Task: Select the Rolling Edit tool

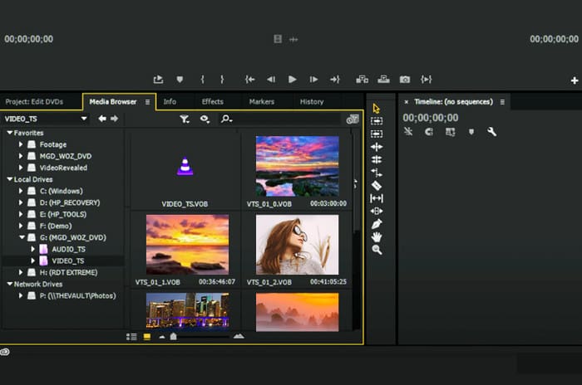Action: click(377, 159)
